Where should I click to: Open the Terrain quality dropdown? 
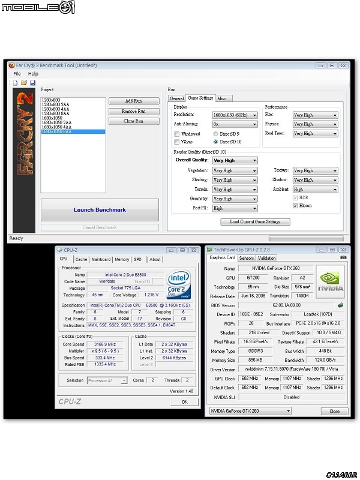coord(235,190)
